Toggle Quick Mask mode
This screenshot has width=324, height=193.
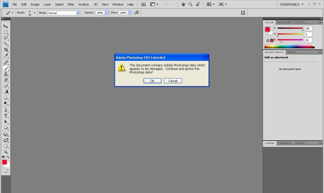click(x=6, y=171)
